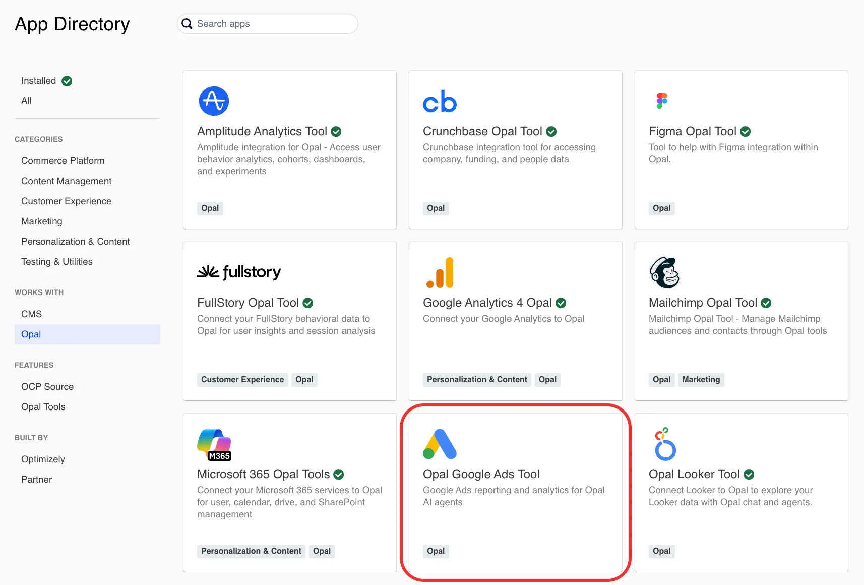Filter by Customer Experience category

[67, 201]
